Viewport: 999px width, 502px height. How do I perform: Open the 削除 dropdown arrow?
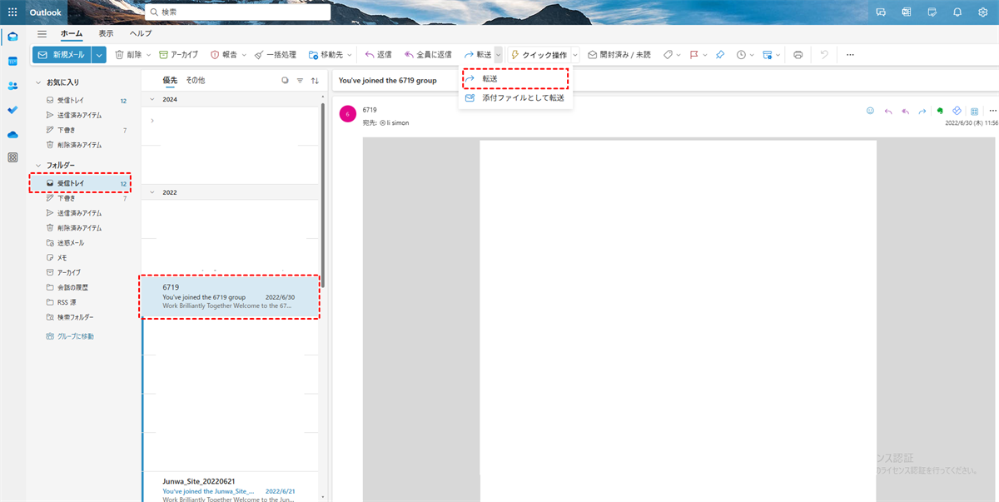[148, 55]
